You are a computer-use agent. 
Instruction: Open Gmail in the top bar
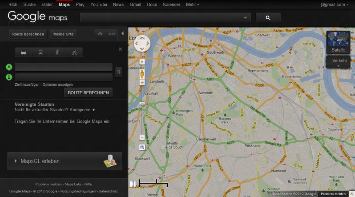[x=135, y=4]
